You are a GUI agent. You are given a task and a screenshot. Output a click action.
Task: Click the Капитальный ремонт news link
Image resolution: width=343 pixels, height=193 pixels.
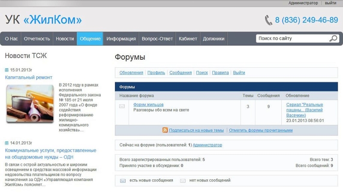coord(29,78)
